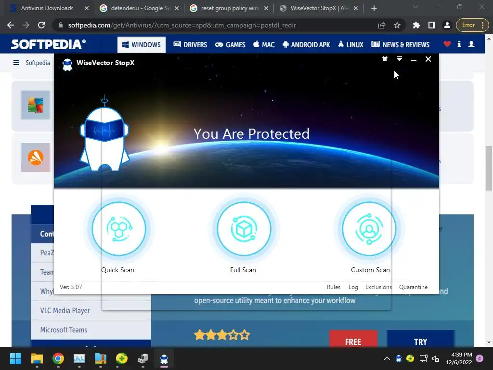
Task: Open the Windows Start menu
Action: point(15,358)
